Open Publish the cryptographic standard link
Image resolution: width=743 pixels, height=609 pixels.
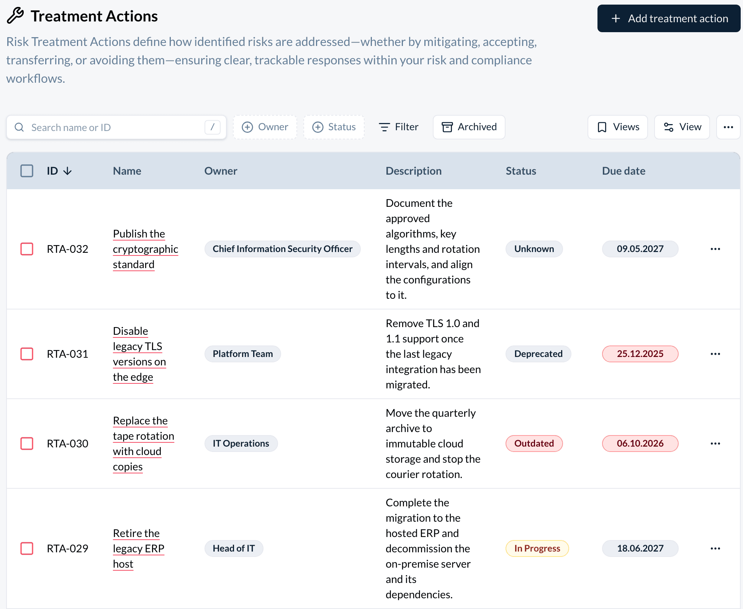(146, 249)
